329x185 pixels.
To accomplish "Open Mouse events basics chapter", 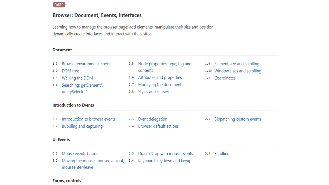I will (80, 154).
